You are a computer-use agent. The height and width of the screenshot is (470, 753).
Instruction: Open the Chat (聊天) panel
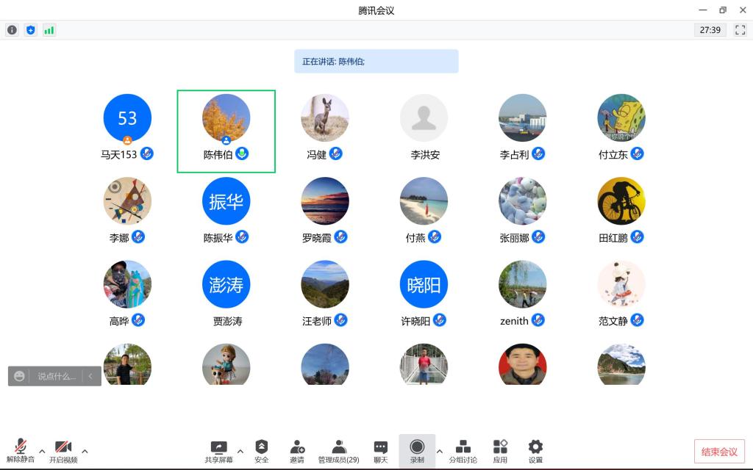tap(380, 451)
